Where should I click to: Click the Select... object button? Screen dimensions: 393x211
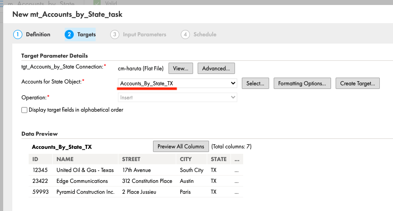coord(255,83)
